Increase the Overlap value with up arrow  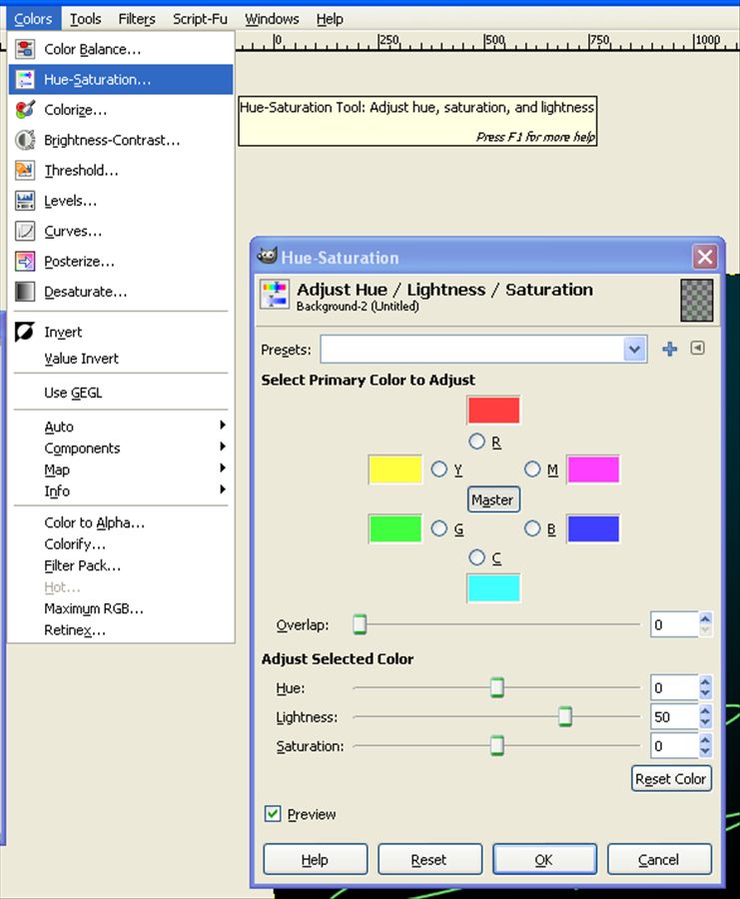[705, 618]
